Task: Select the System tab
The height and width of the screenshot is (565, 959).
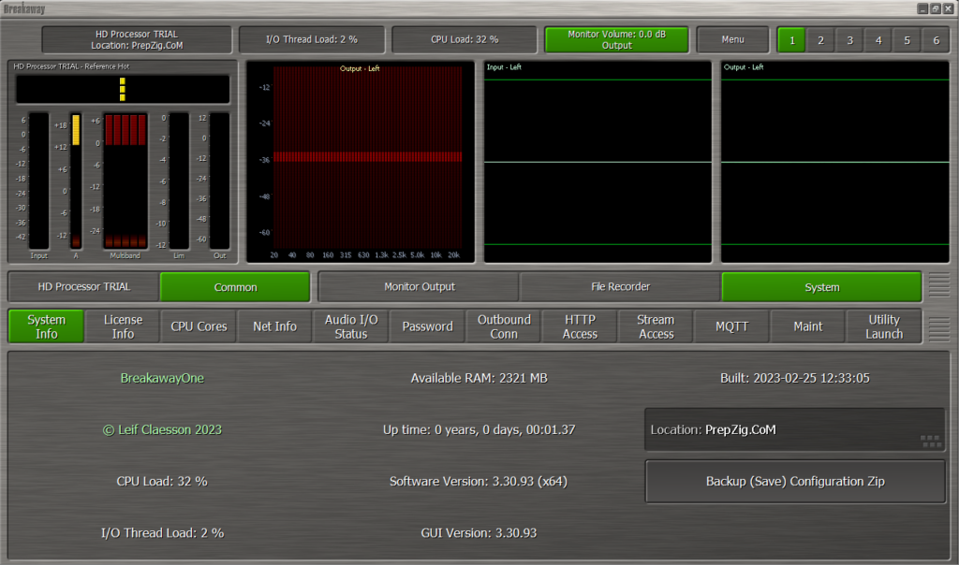Action: coord(821,287)
